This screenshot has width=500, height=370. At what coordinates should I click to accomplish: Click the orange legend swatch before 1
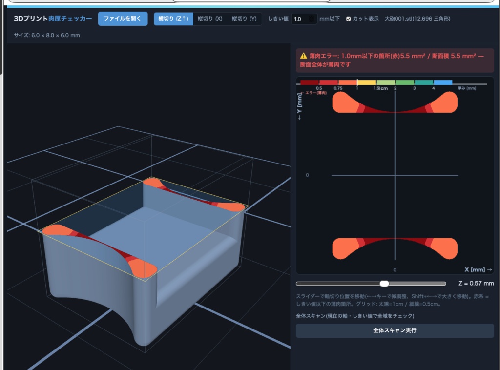click(x=348, y=82)
